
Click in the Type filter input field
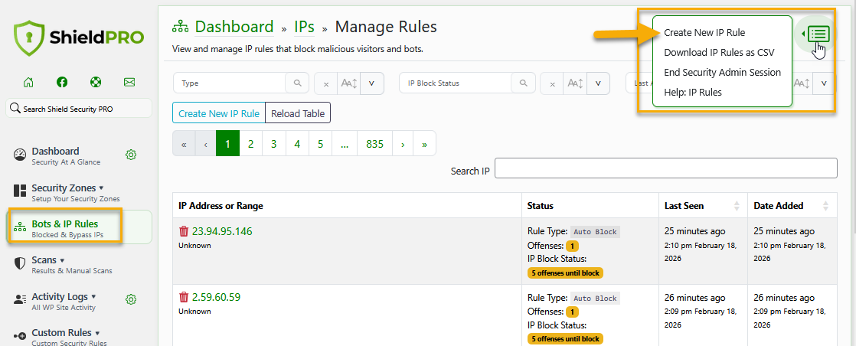pyautogui.click(x=229, y=83)
